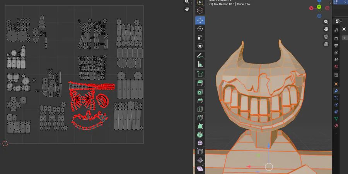Snap view to the negative X axis circle
Viewport: 348px width, 174px height.
(x=327, y=8)
